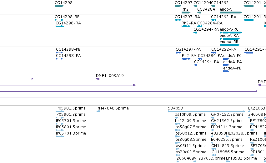266x163 pixels.
Task: Click the bs22e09.5prime EST label
Action: pyautogui.click(x=190, y=121)
